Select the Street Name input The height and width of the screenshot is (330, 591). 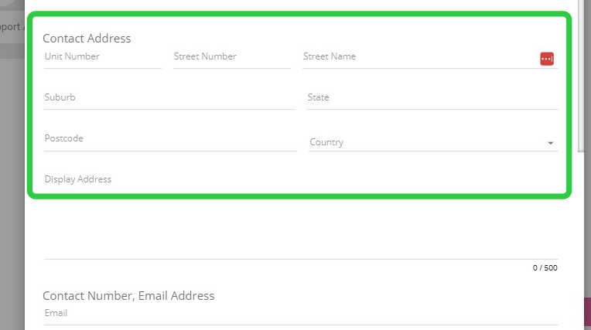click(x=418, y=57)
